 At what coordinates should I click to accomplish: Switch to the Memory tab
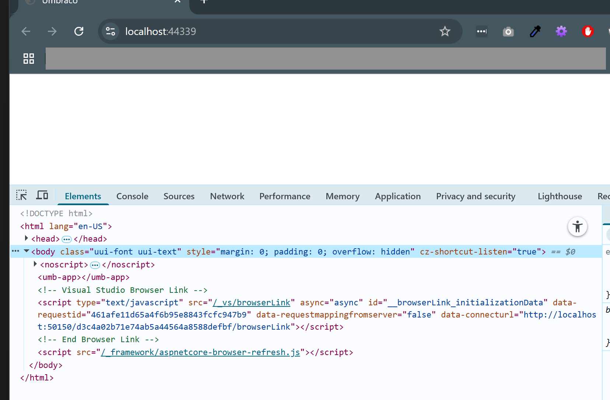pyautogui.click(x=343, y=196)
